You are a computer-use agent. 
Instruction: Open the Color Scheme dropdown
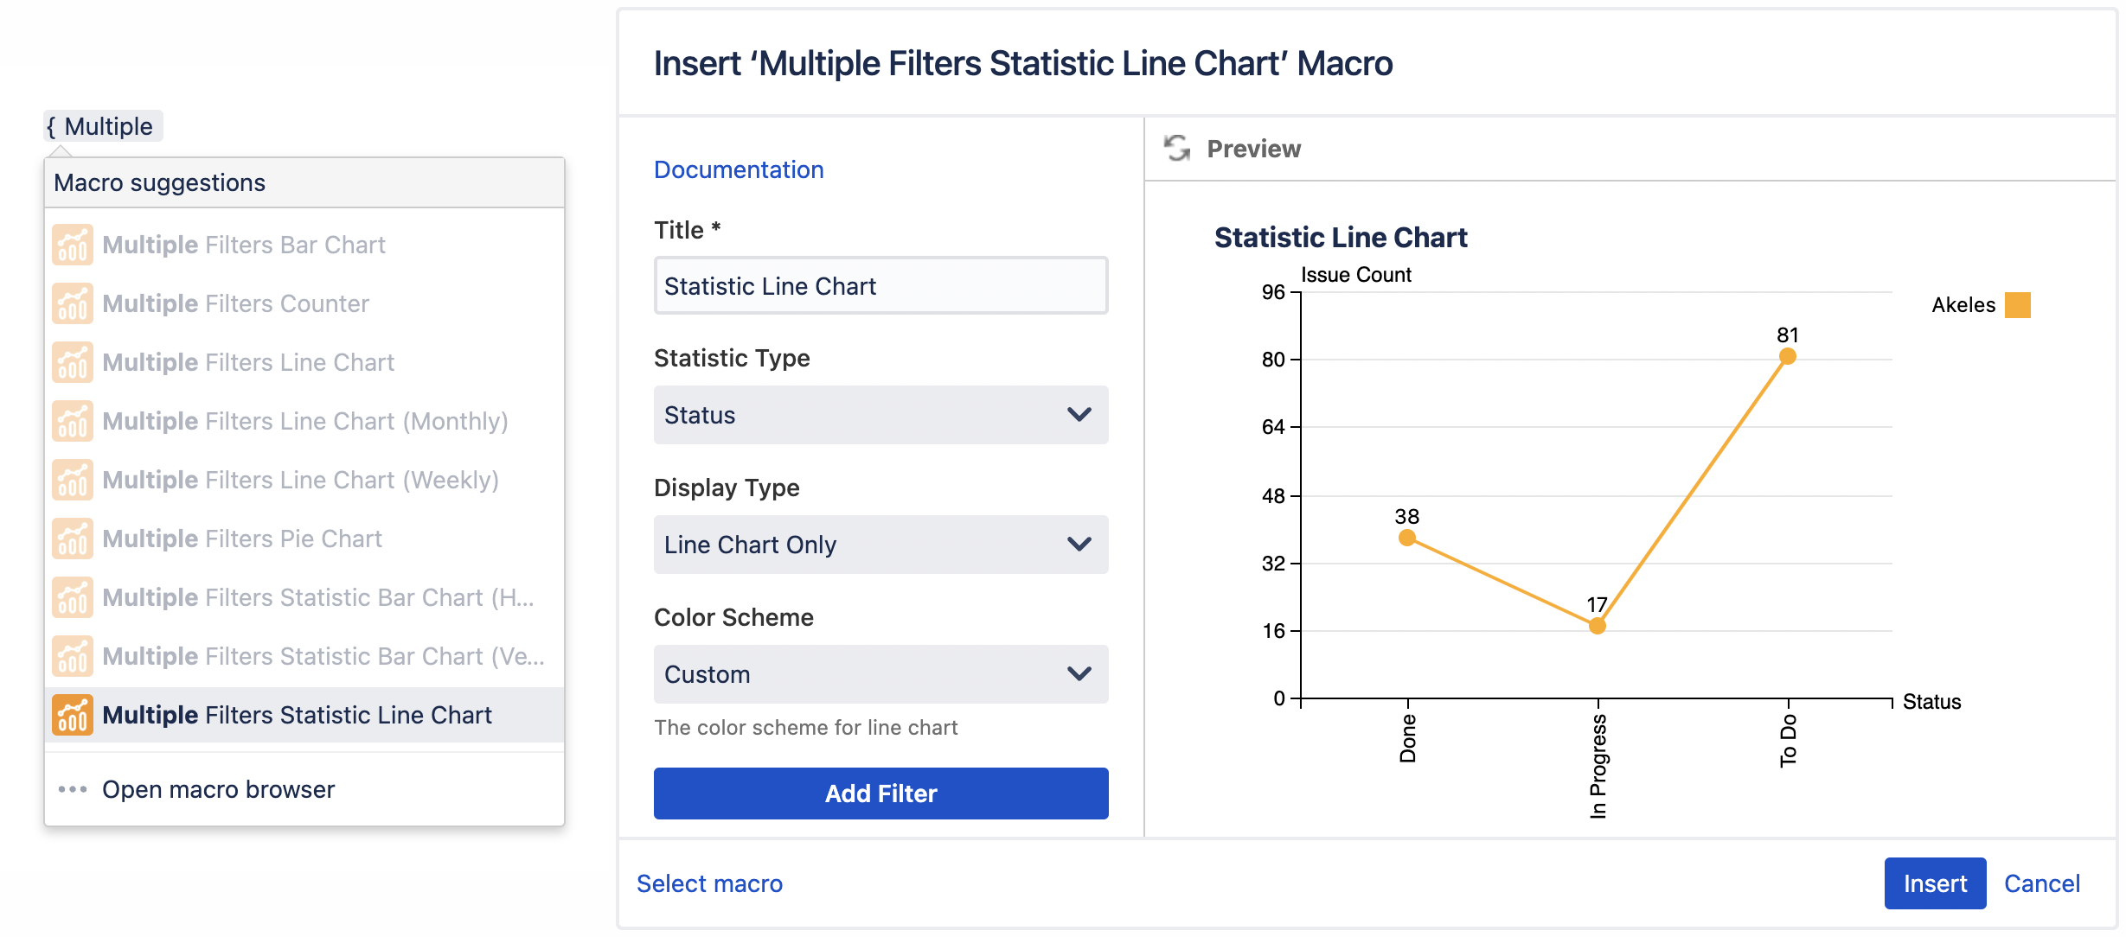pos(880,674)
